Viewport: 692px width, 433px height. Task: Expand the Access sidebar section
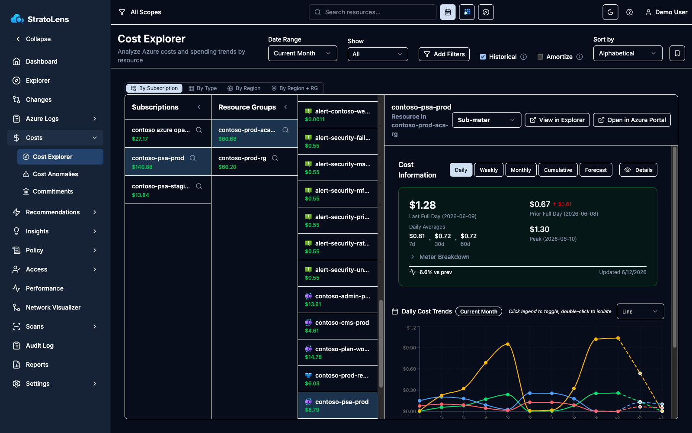pos(55,269)
